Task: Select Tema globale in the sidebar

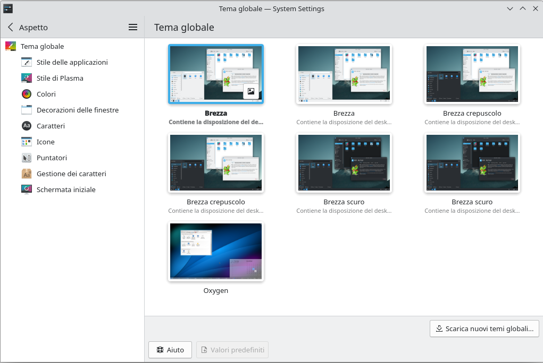Action: [42, 46]
